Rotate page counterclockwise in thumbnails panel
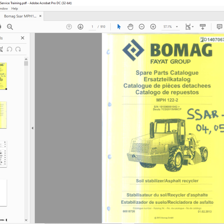Viewport: 224px width, 224px height. pos(10,49)
